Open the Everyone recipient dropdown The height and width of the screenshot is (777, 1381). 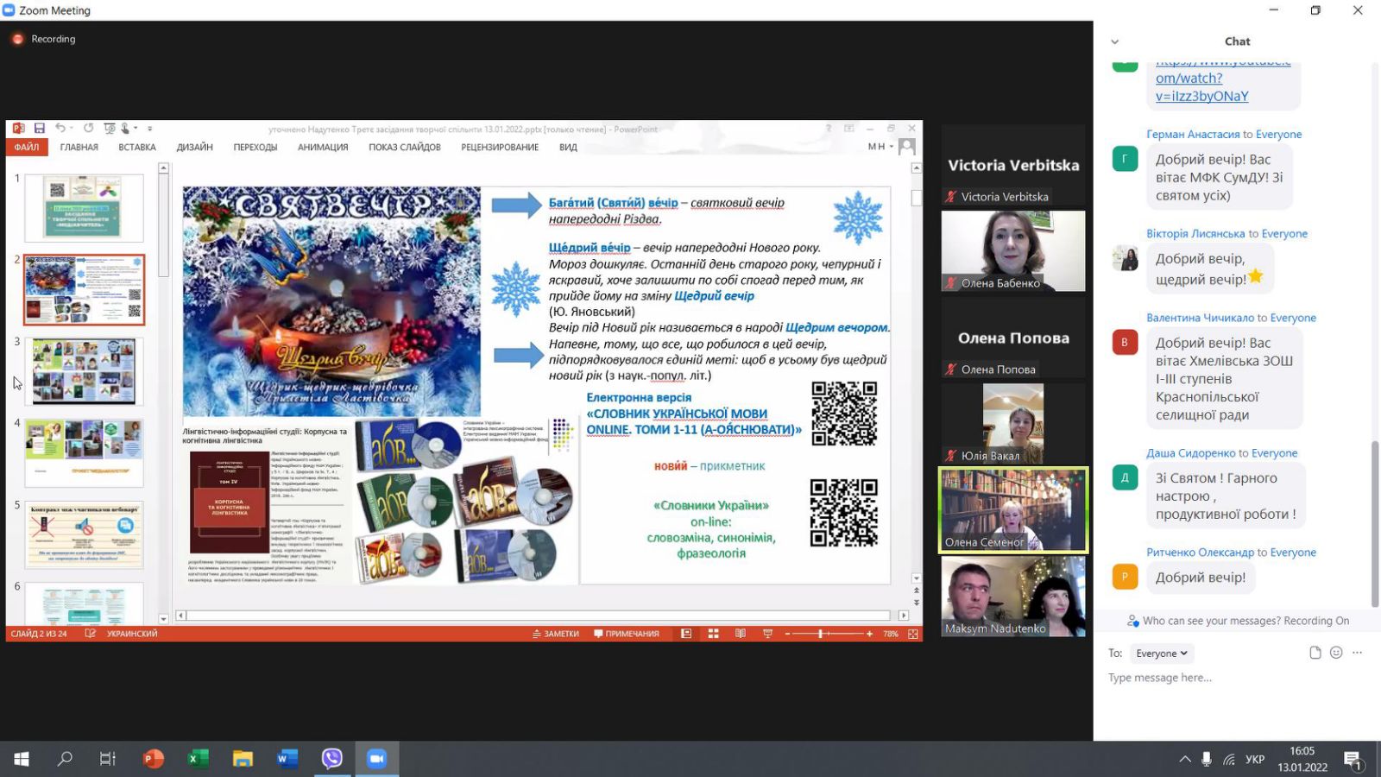tap(1162, 654)
